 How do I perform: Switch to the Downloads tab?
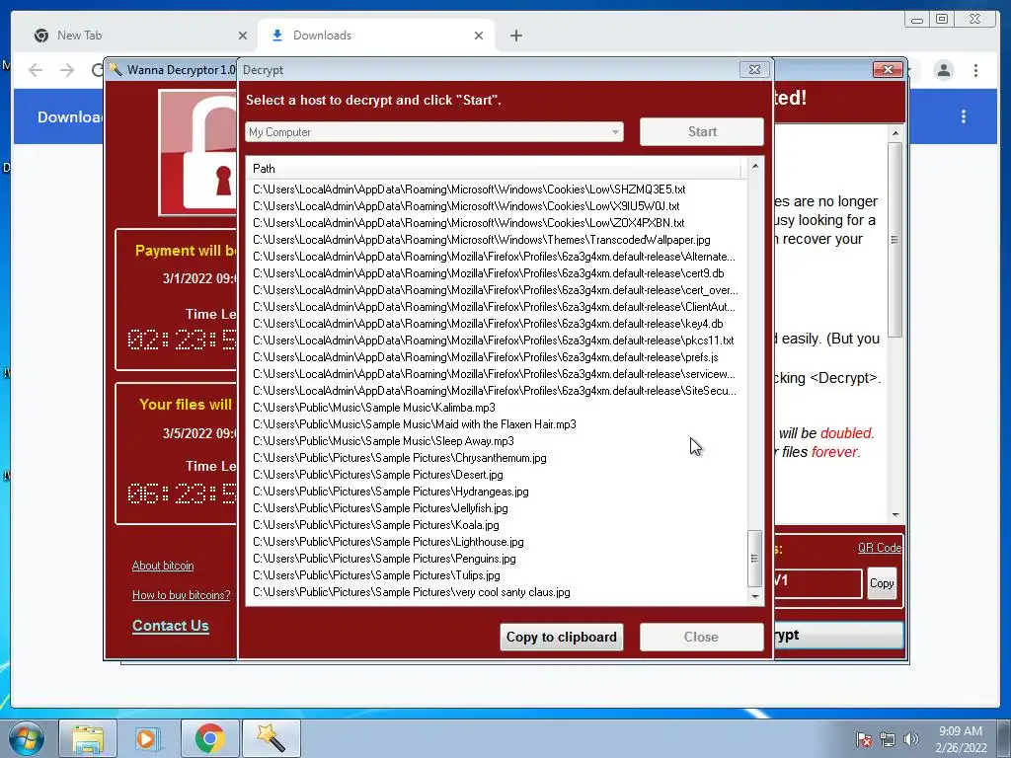[x=376, y=36]
